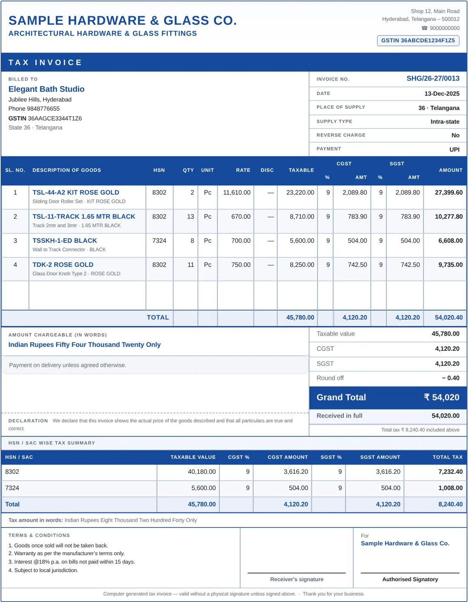Click the GSTIN 36ABCDE1234F1Z5 badge
The height and width of the screenshot is (602, 468).
coord(418,40)
